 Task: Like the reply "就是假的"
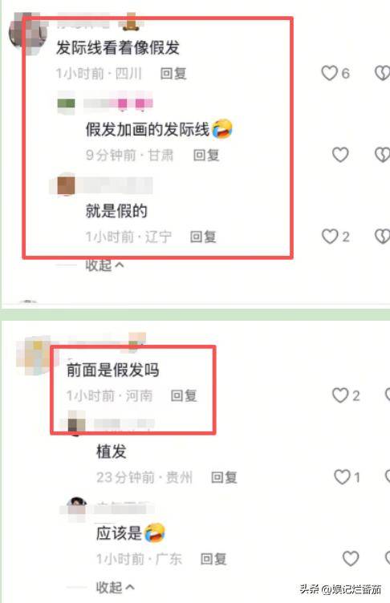tap(330, 237)
